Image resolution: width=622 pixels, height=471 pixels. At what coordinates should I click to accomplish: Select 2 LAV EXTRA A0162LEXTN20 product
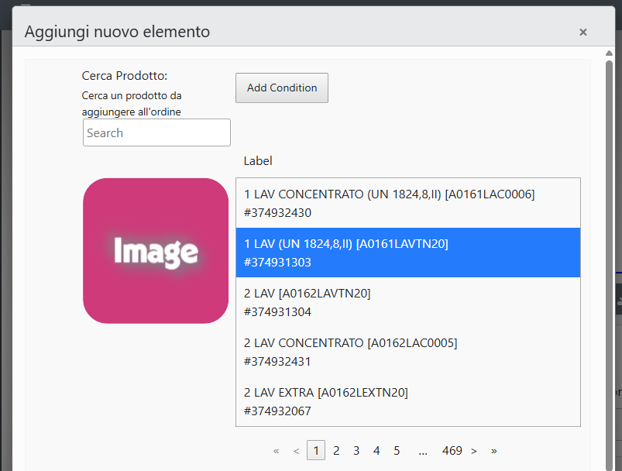pyautogui.click(x=407, y=401)
